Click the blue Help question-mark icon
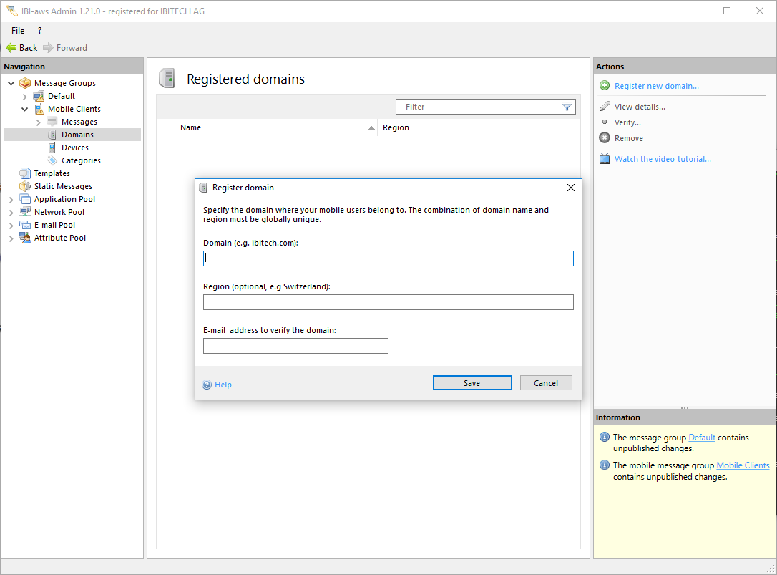 coord(207,385)
